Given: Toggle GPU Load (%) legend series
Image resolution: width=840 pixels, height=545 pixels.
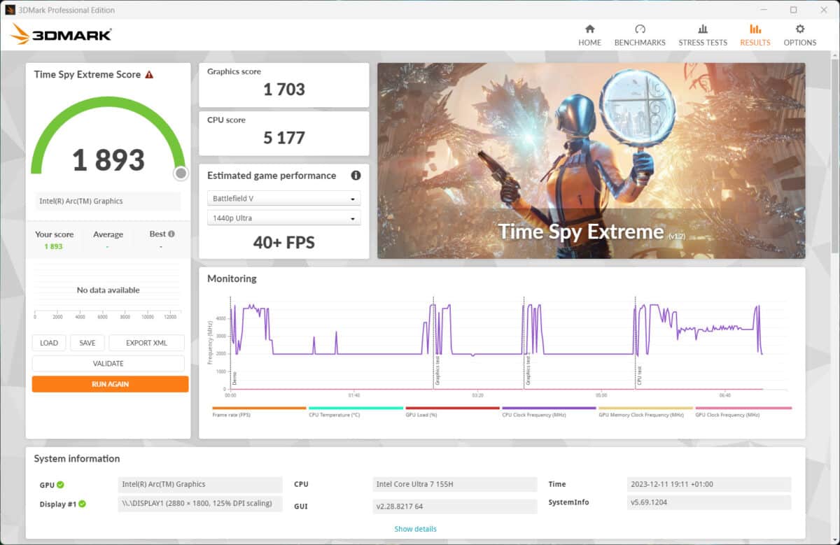Looking at the screenshot, I should (452, 412).
